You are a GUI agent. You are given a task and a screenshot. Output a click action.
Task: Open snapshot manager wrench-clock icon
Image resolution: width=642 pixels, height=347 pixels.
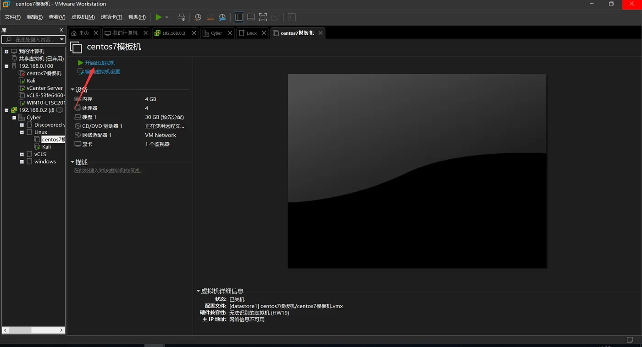coord(222,17)
